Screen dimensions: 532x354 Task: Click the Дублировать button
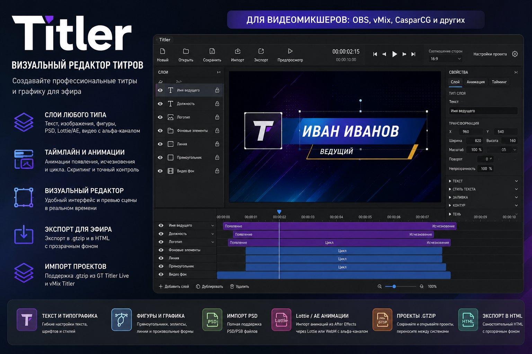pyautogui.click(x=210, y=287)
